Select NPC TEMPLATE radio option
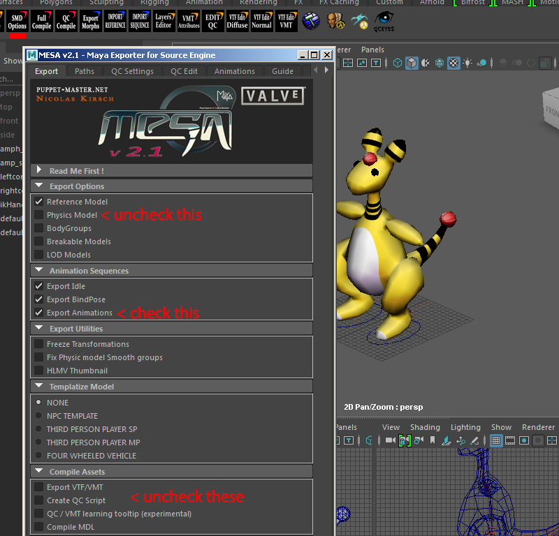 point(38,416)
